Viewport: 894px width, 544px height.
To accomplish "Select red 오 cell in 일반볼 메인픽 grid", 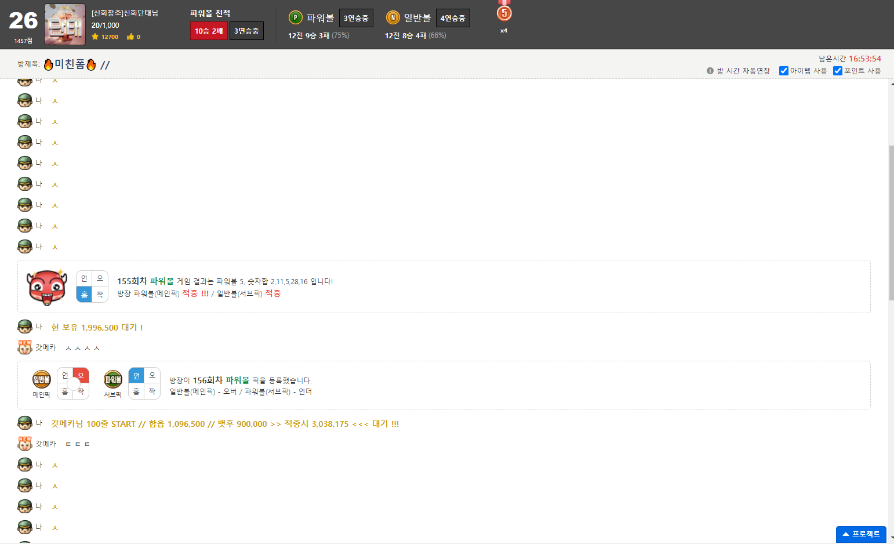I will tap(81, 375).
